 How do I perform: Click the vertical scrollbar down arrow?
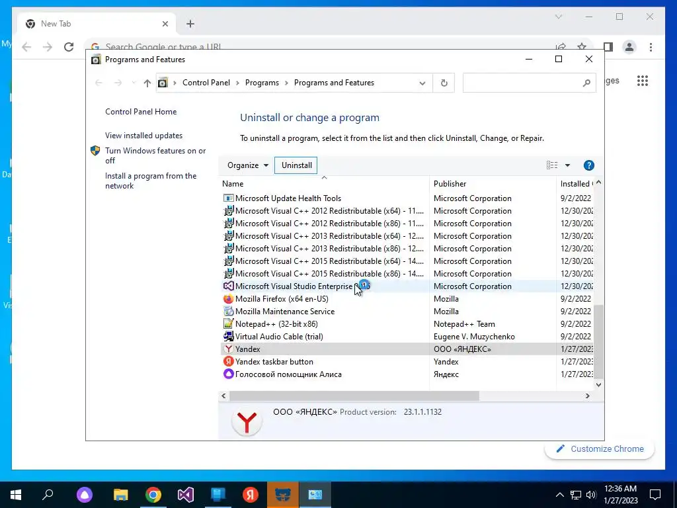[598, 384]
